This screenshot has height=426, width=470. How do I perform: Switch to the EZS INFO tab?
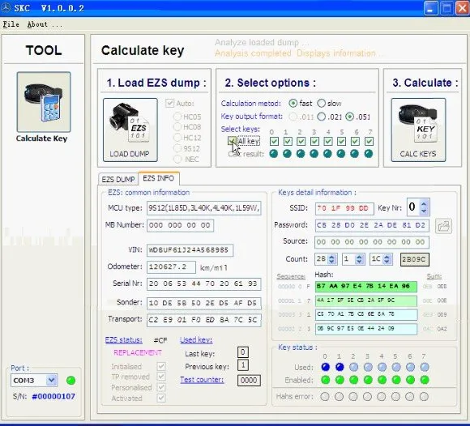pos(159,178)
